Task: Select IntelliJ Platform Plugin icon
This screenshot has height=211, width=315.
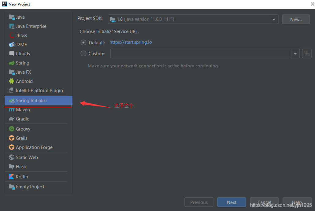Action: tap(12, 91)
